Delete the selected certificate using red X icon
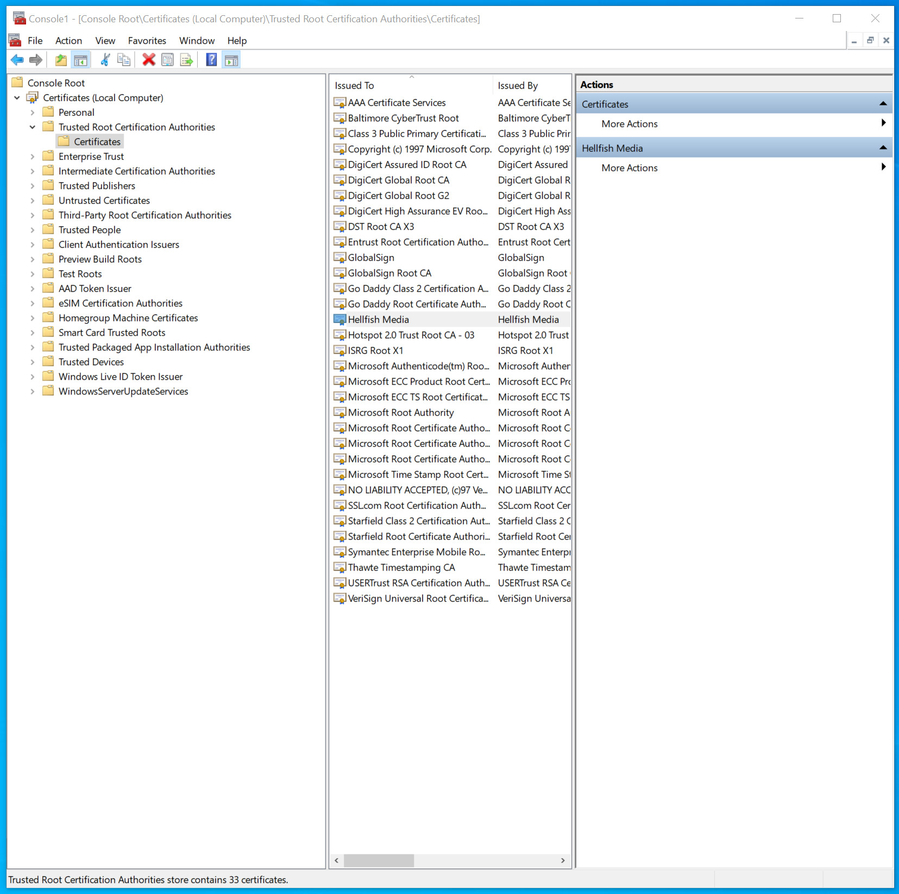This screenshot has height=894, width=899. point(149,60)
